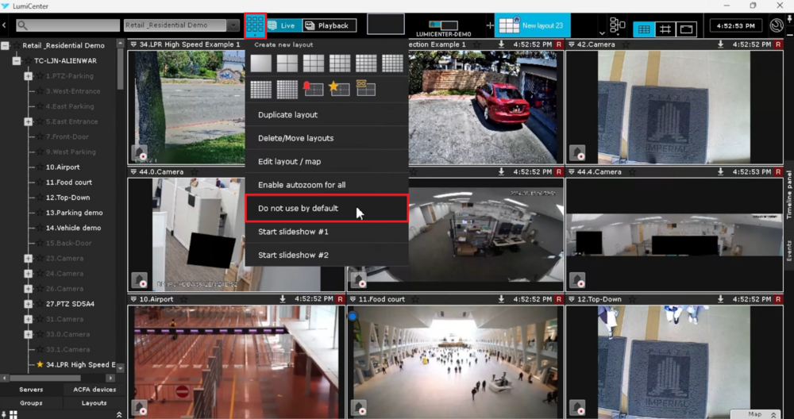Toggle the gold star on 34.LPR High Speed
The image size is (794, 419).
click(40, 365)
